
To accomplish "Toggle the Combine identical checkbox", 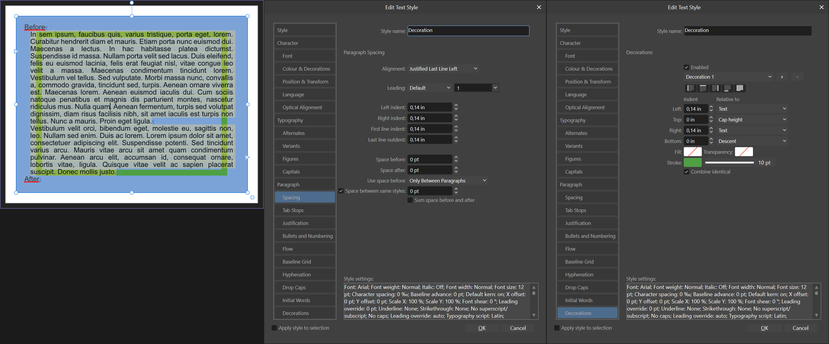I will [x=686, y=172].
